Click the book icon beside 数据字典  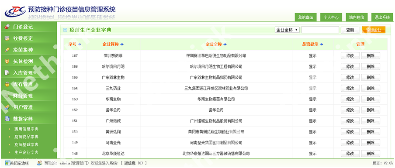pyautogui.click(x=7, y=119)
